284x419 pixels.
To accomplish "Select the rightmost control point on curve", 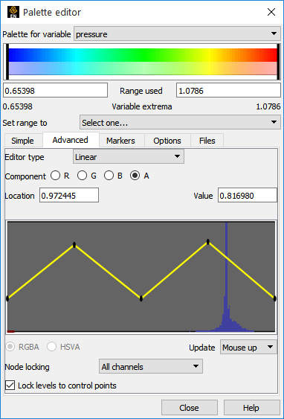I will pyautogui.click(x=274, y=298).
